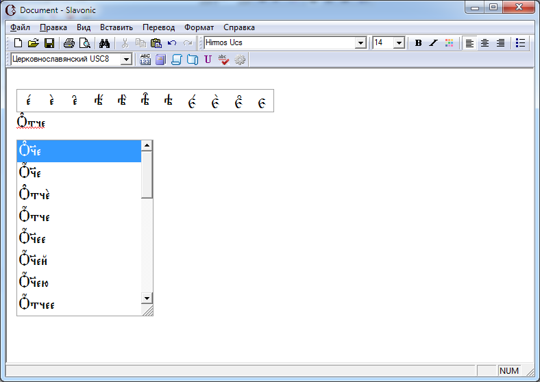Expand the Церковнославянский USC8 dropdown
This screenshot has width=540, height=382.
coord(125,60)
